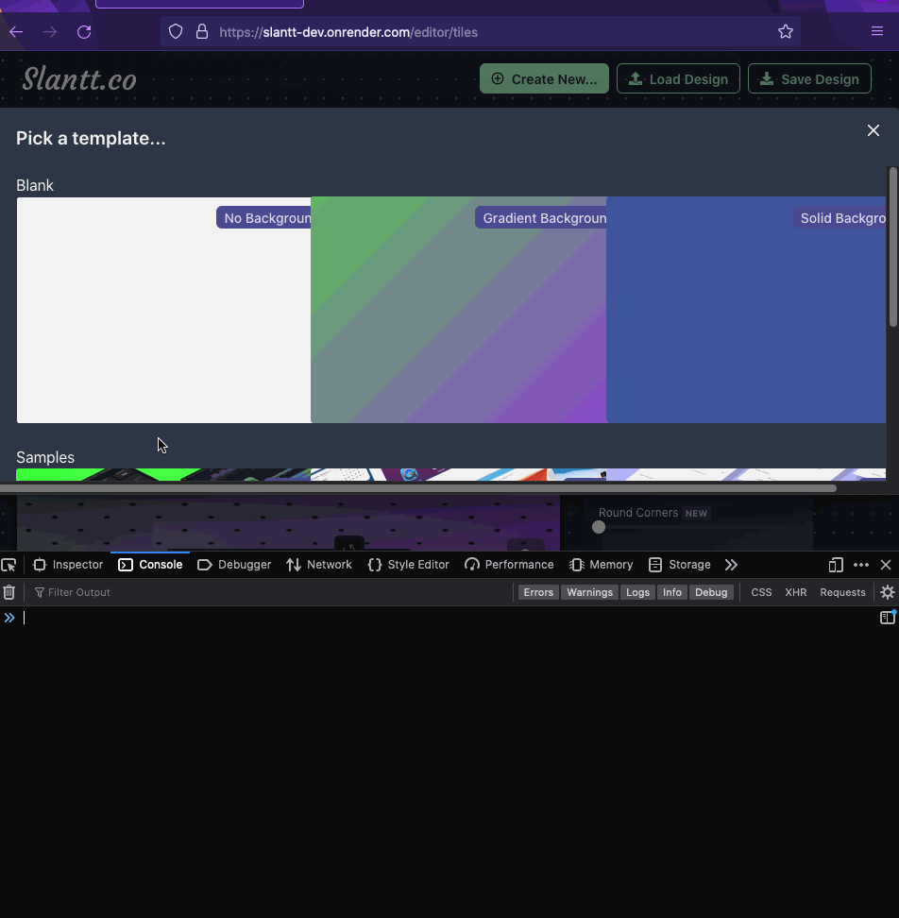The width and height of the screenshot is (899, 918).
Task: Select the first green sample template
Action: (x=163, y=474)
